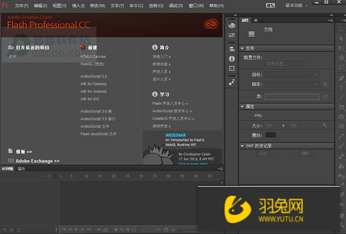Open the Align panel icon
The width and height of the screenshot is (346, 234).
coord(232,48)
